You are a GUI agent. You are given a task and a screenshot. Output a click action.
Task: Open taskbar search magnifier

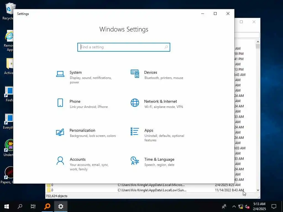click(20, 206)
